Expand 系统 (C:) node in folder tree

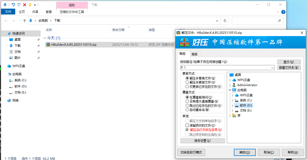(x=232, y=100)
